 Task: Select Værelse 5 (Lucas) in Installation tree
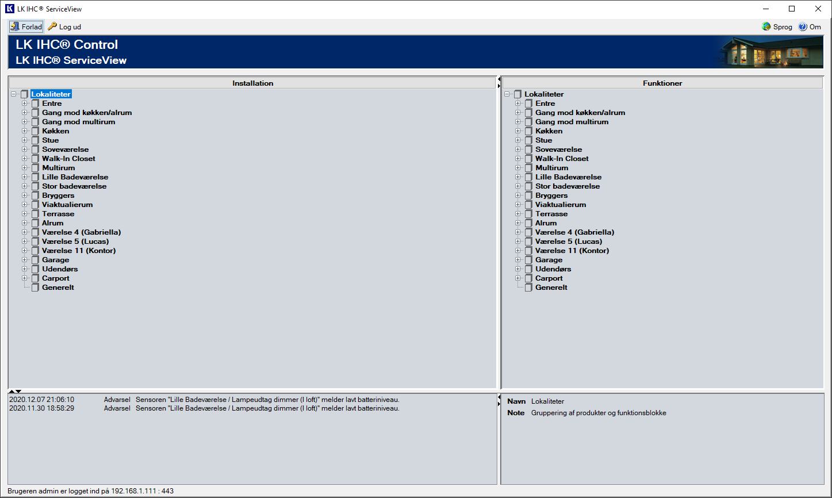tap(75, 242)
